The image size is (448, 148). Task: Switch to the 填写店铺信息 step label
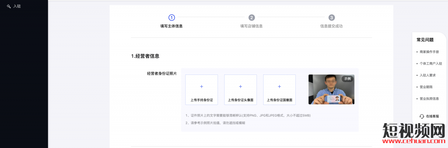pyautogui.click(x=251, y=26)
